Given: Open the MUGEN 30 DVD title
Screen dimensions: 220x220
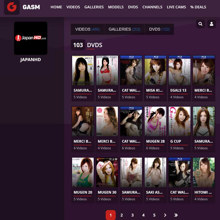Looking at the screenshot, I should [x=107, y=192].
